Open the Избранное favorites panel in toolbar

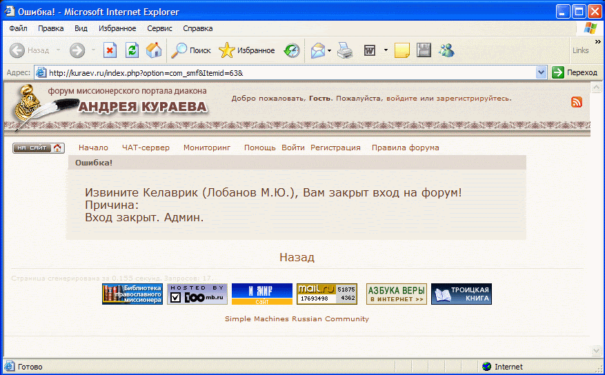click(247, 50)
